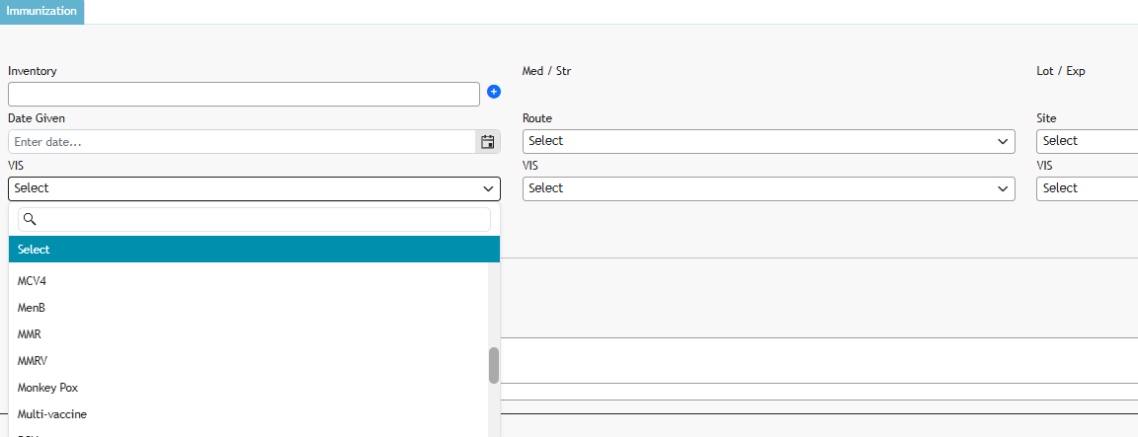Expand the Site dropdown
Viewport: 1138px width, 437px height.
[1087, 141]
